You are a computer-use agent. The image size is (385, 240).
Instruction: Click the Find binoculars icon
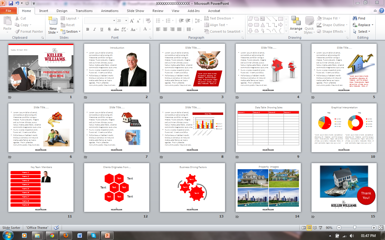355,18
